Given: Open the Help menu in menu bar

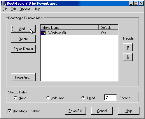Looking at the screenshot, I should [37, 9].
